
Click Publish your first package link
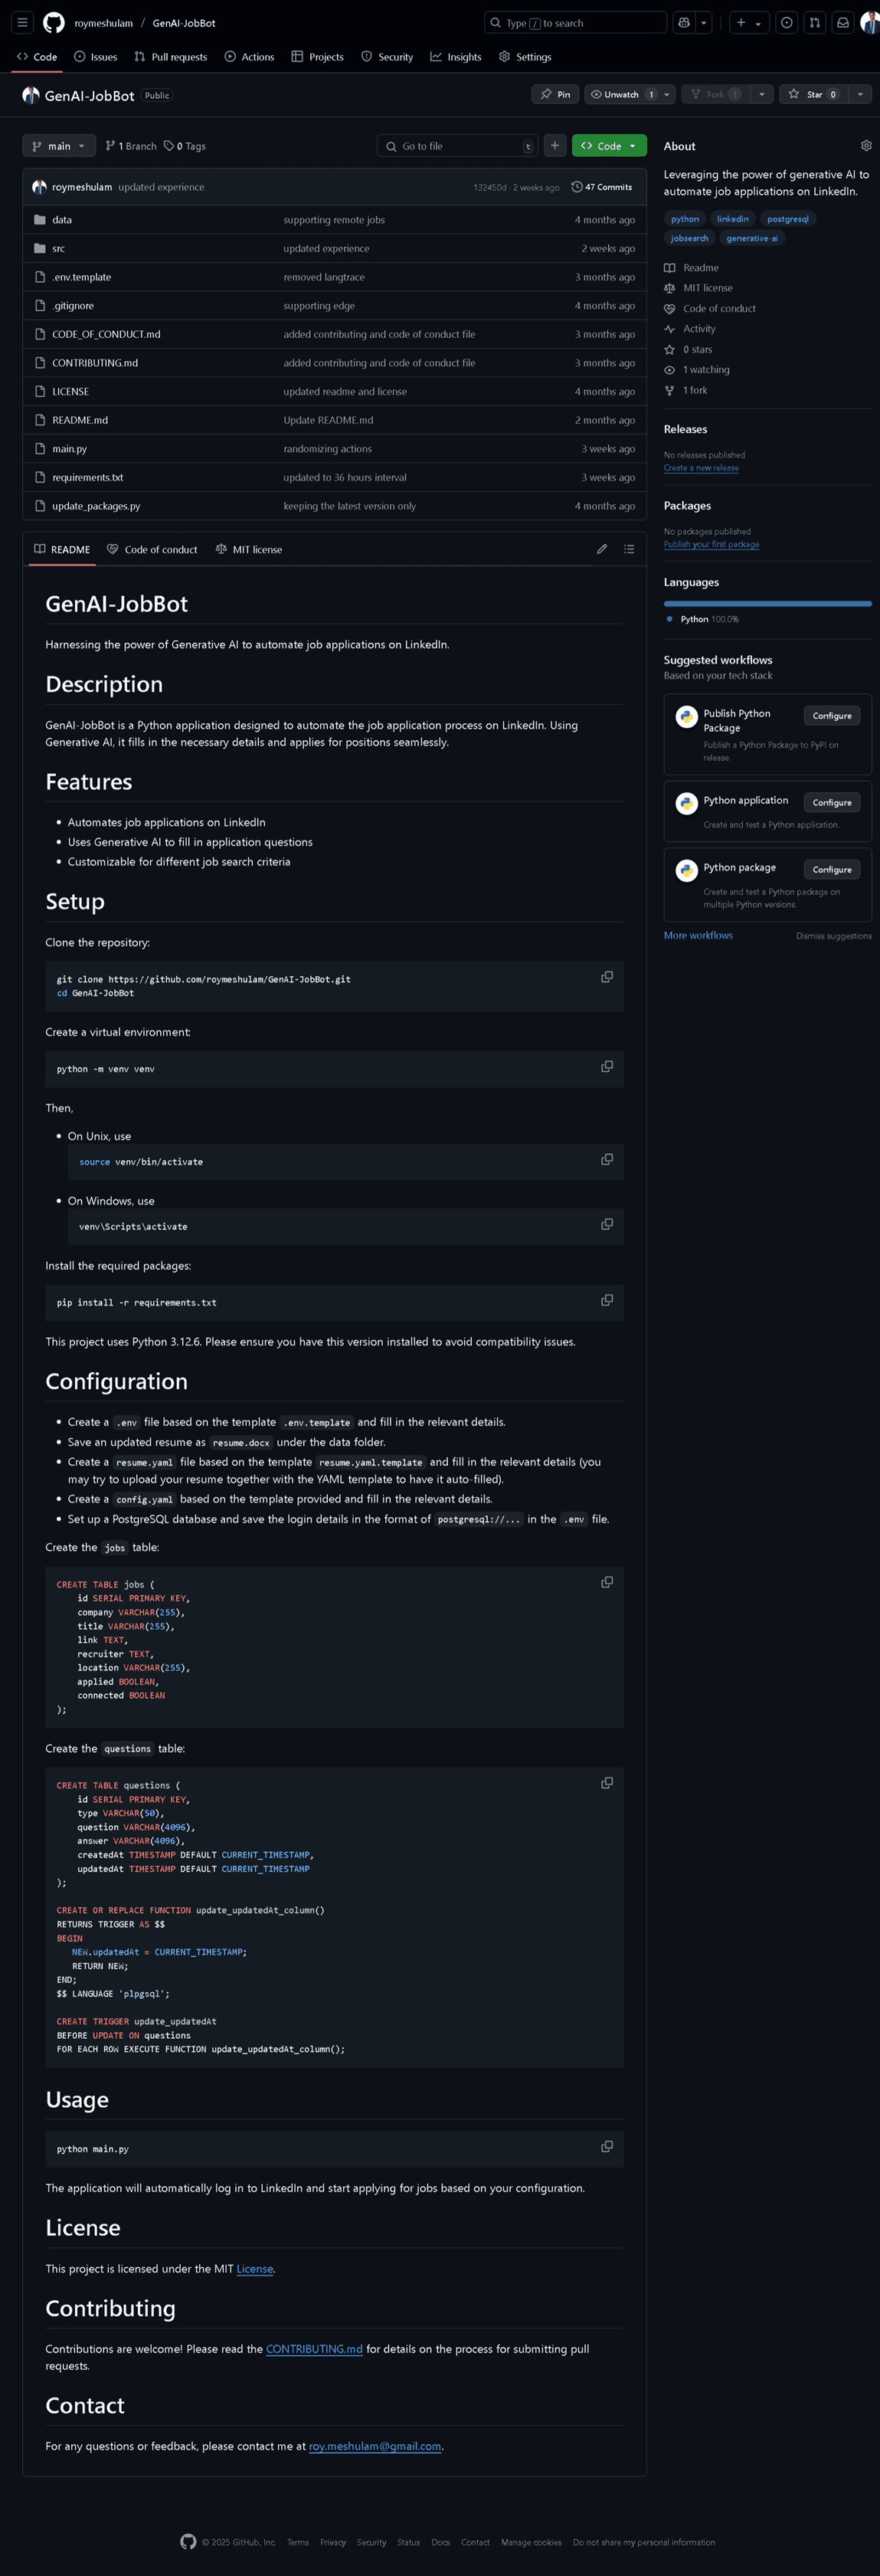(x=711, y=544)
